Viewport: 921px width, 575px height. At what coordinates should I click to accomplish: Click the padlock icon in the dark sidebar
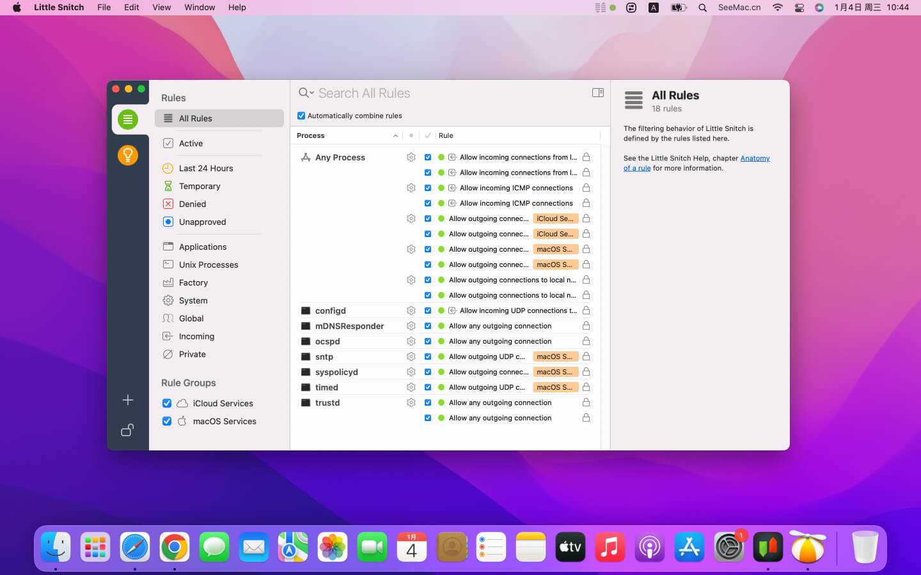click(127, 430)
